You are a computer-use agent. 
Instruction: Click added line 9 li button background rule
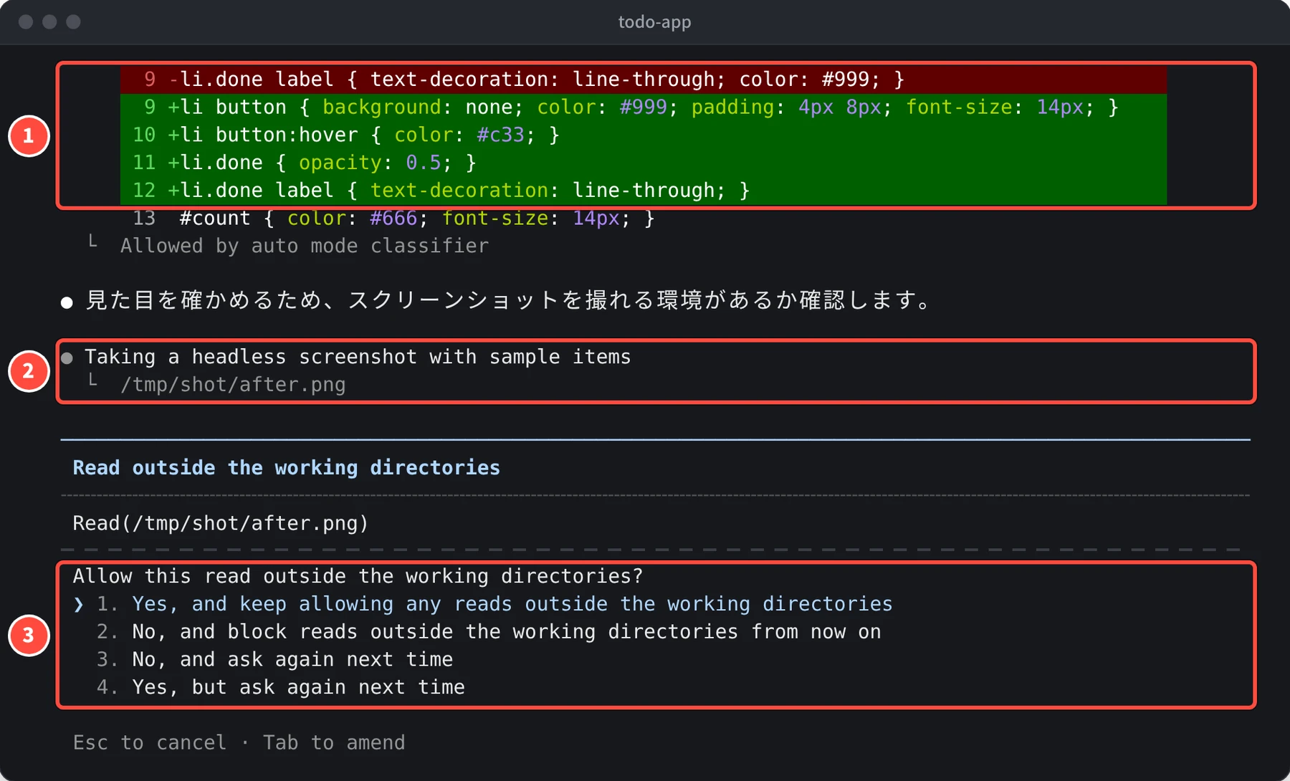pos(643,107)
